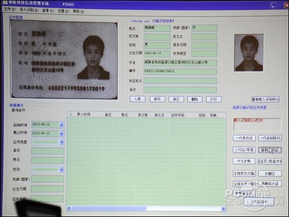
Task: Click the 民族(国家) field in recognition results
Action: coord(205,28)
